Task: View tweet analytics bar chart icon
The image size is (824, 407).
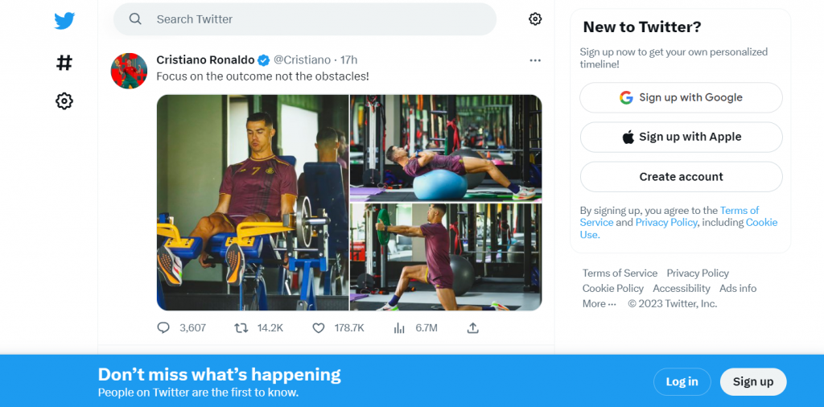Action: pyautogui.click(x=399, y=327)
